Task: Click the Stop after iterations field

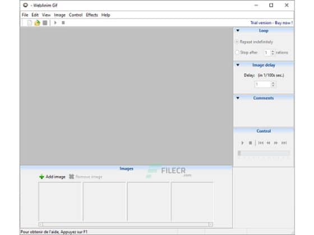Action: click(x=267, y=53)
